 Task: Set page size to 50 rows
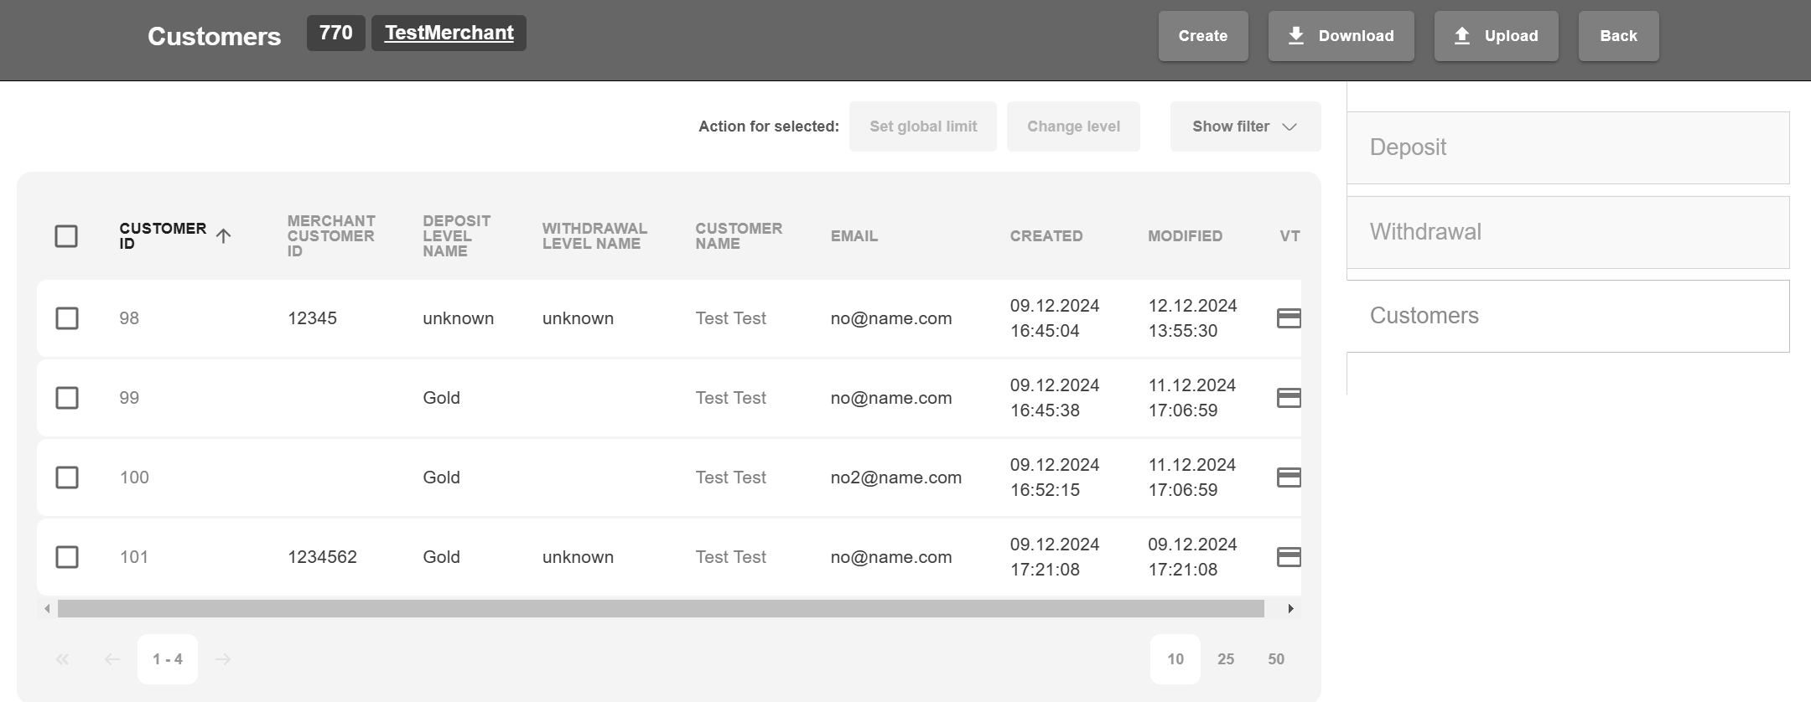tap(1275, 659)
